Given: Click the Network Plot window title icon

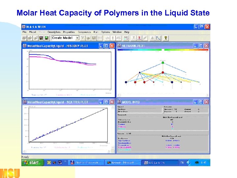Looking at the screenshot, I should 119,46.
